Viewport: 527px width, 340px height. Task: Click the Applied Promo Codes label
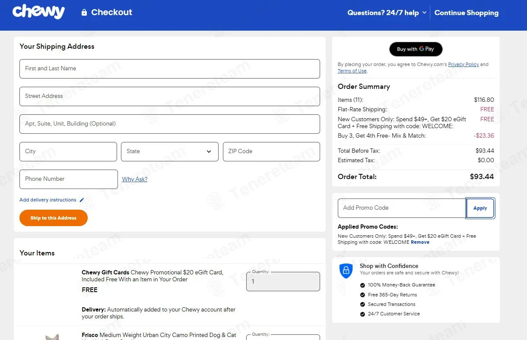(368, 227)
